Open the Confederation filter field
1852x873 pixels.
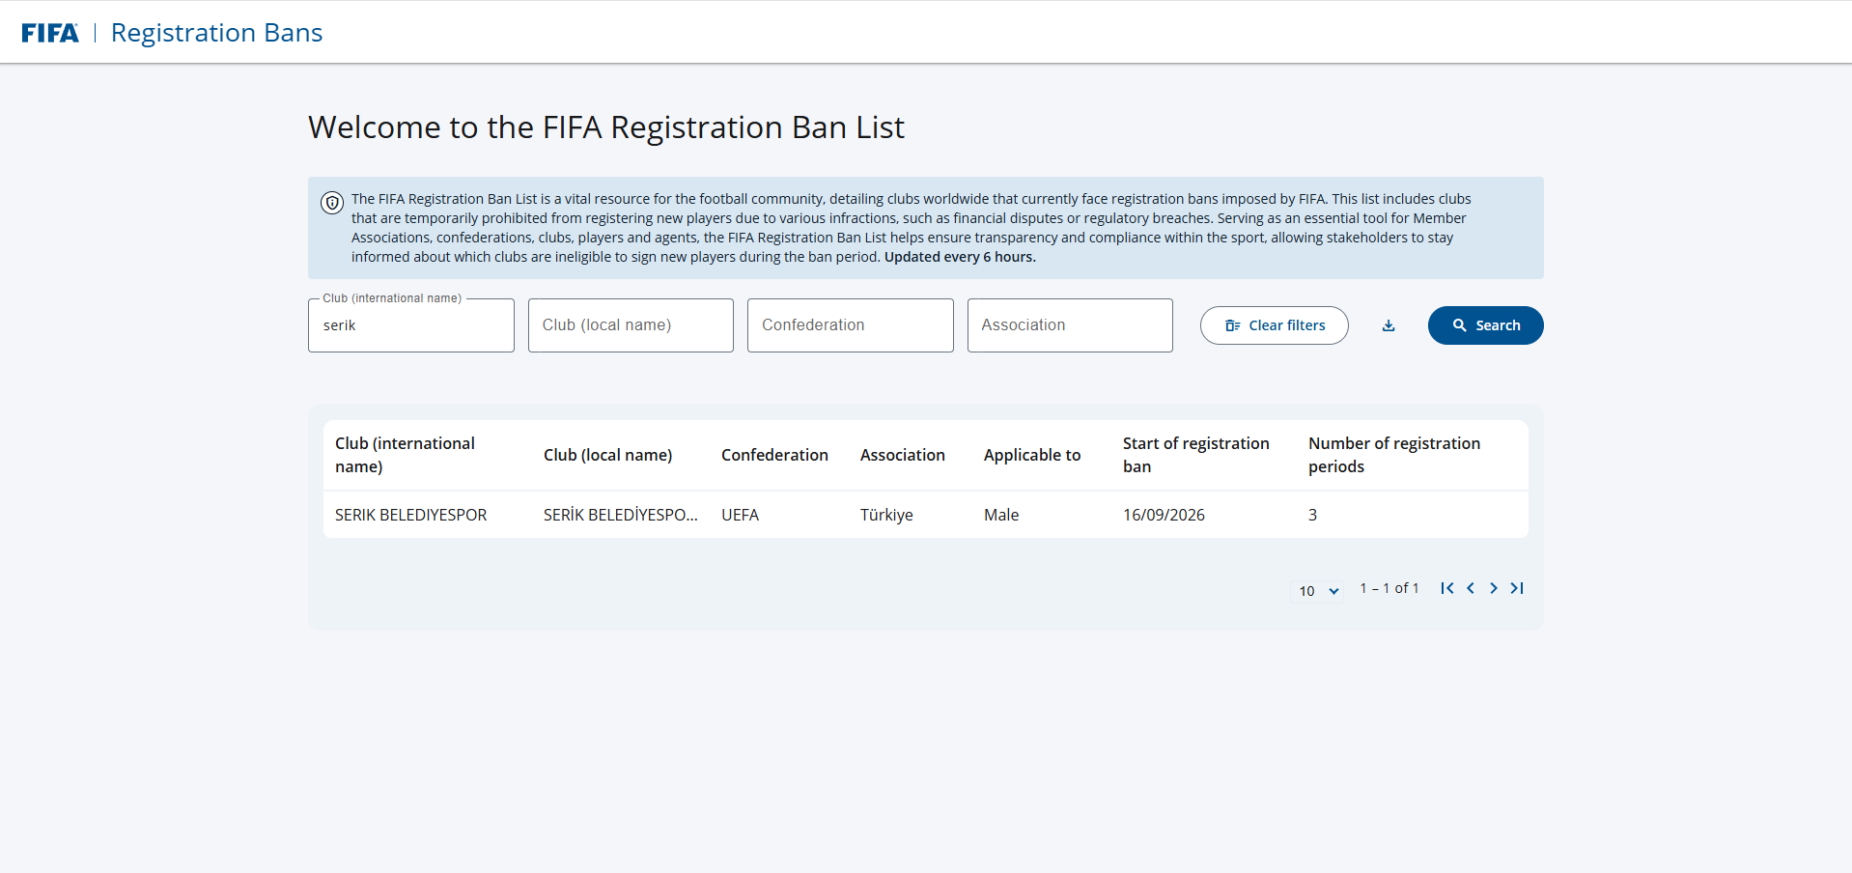tap(851, 325)
